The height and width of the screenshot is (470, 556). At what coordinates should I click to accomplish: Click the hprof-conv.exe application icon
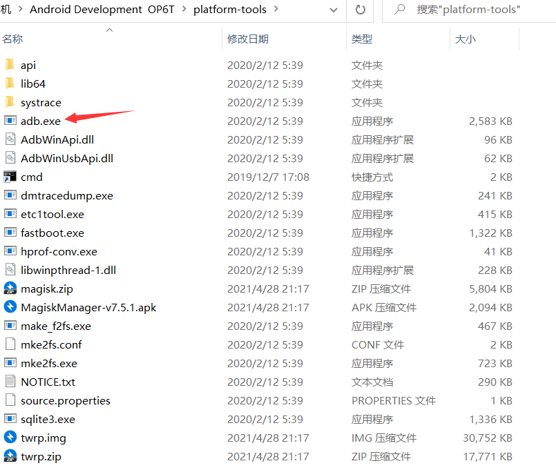point(10,251)
